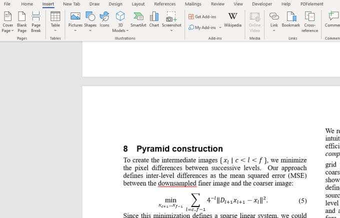This screenshot has height=218, width=340.
Task: Open the Developer tab
Action: click(x=262, y=4)
